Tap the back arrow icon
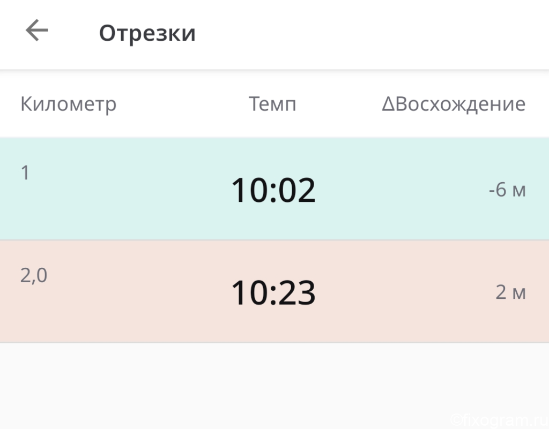 coord(37,31)
